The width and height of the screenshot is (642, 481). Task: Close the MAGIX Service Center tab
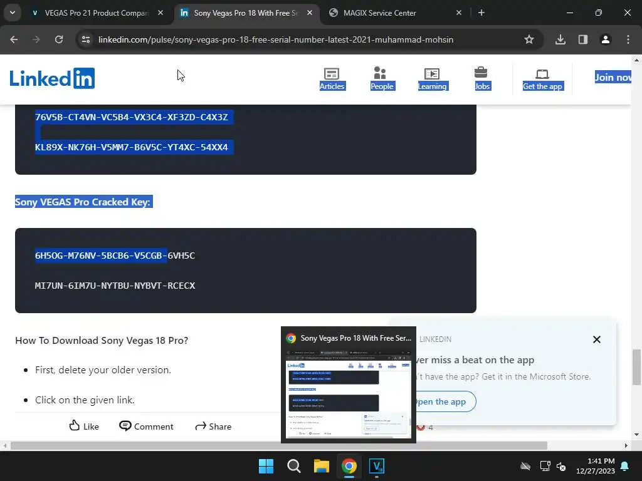pyautogui.click(x=458, y=13)
